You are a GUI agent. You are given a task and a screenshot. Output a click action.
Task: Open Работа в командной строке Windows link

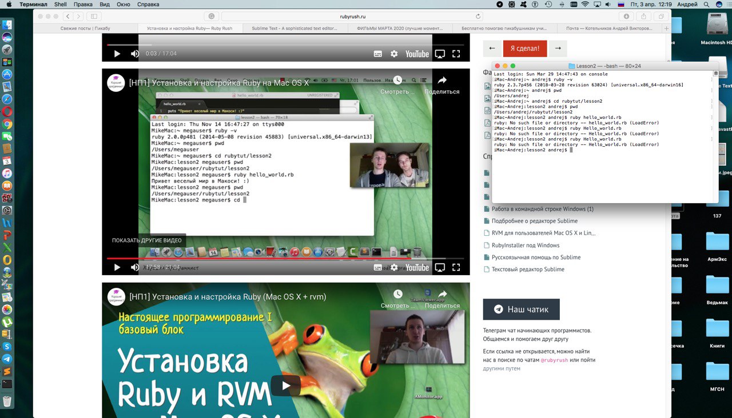coord(543,209)
